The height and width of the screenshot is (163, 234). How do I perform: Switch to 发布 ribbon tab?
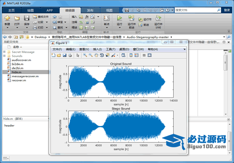(90, 10)
